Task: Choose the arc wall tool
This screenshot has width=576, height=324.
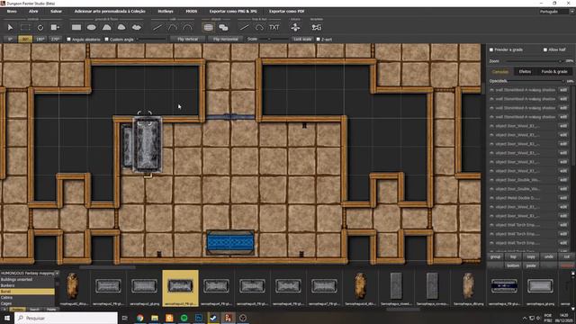Action: pos(187,27)
